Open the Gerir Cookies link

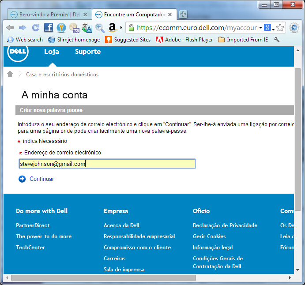pos(209,236)
